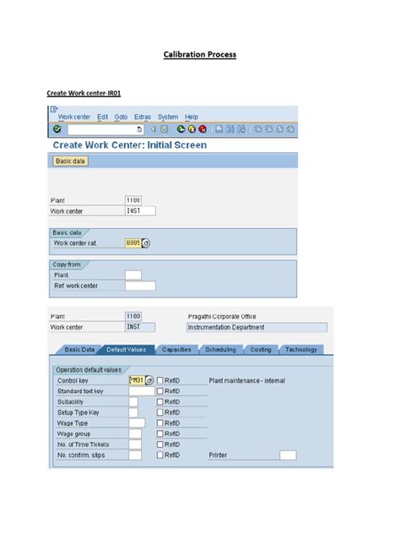Click the First Page icon
Viewport: 400px width, 534px height.
click(258, 129)
